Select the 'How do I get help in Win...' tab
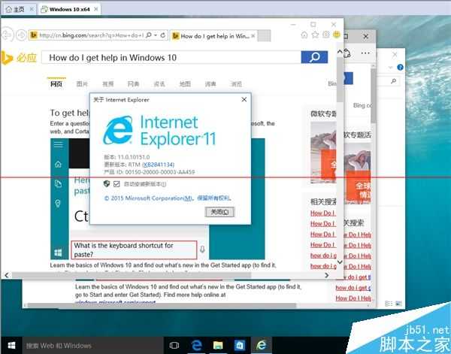This screenshot has width=451, height=354. click(x=213, y=36)
